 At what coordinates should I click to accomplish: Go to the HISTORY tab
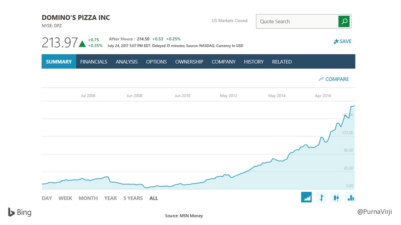[x=254, y=62]
